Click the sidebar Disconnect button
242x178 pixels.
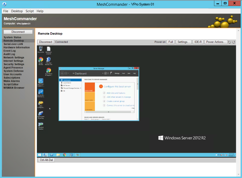click(x=18, y=32)
